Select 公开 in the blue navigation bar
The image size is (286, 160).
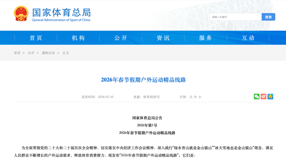121,38
